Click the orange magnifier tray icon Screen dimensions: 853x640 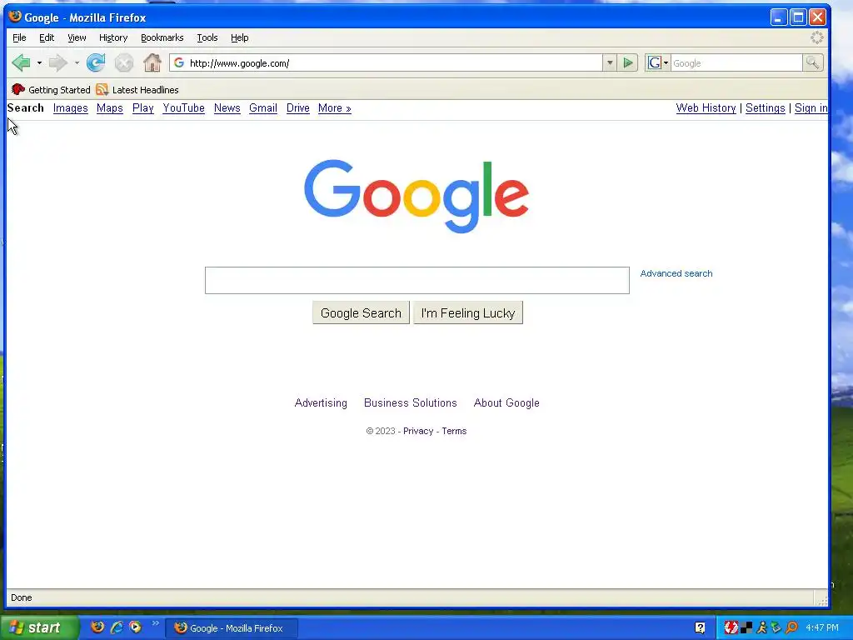[792, 627]
